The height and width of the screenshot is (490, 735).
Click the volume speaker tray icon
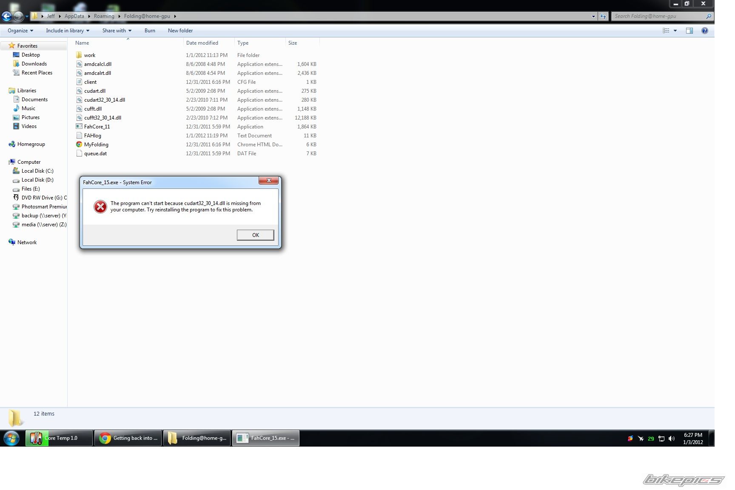coord(672,439)
